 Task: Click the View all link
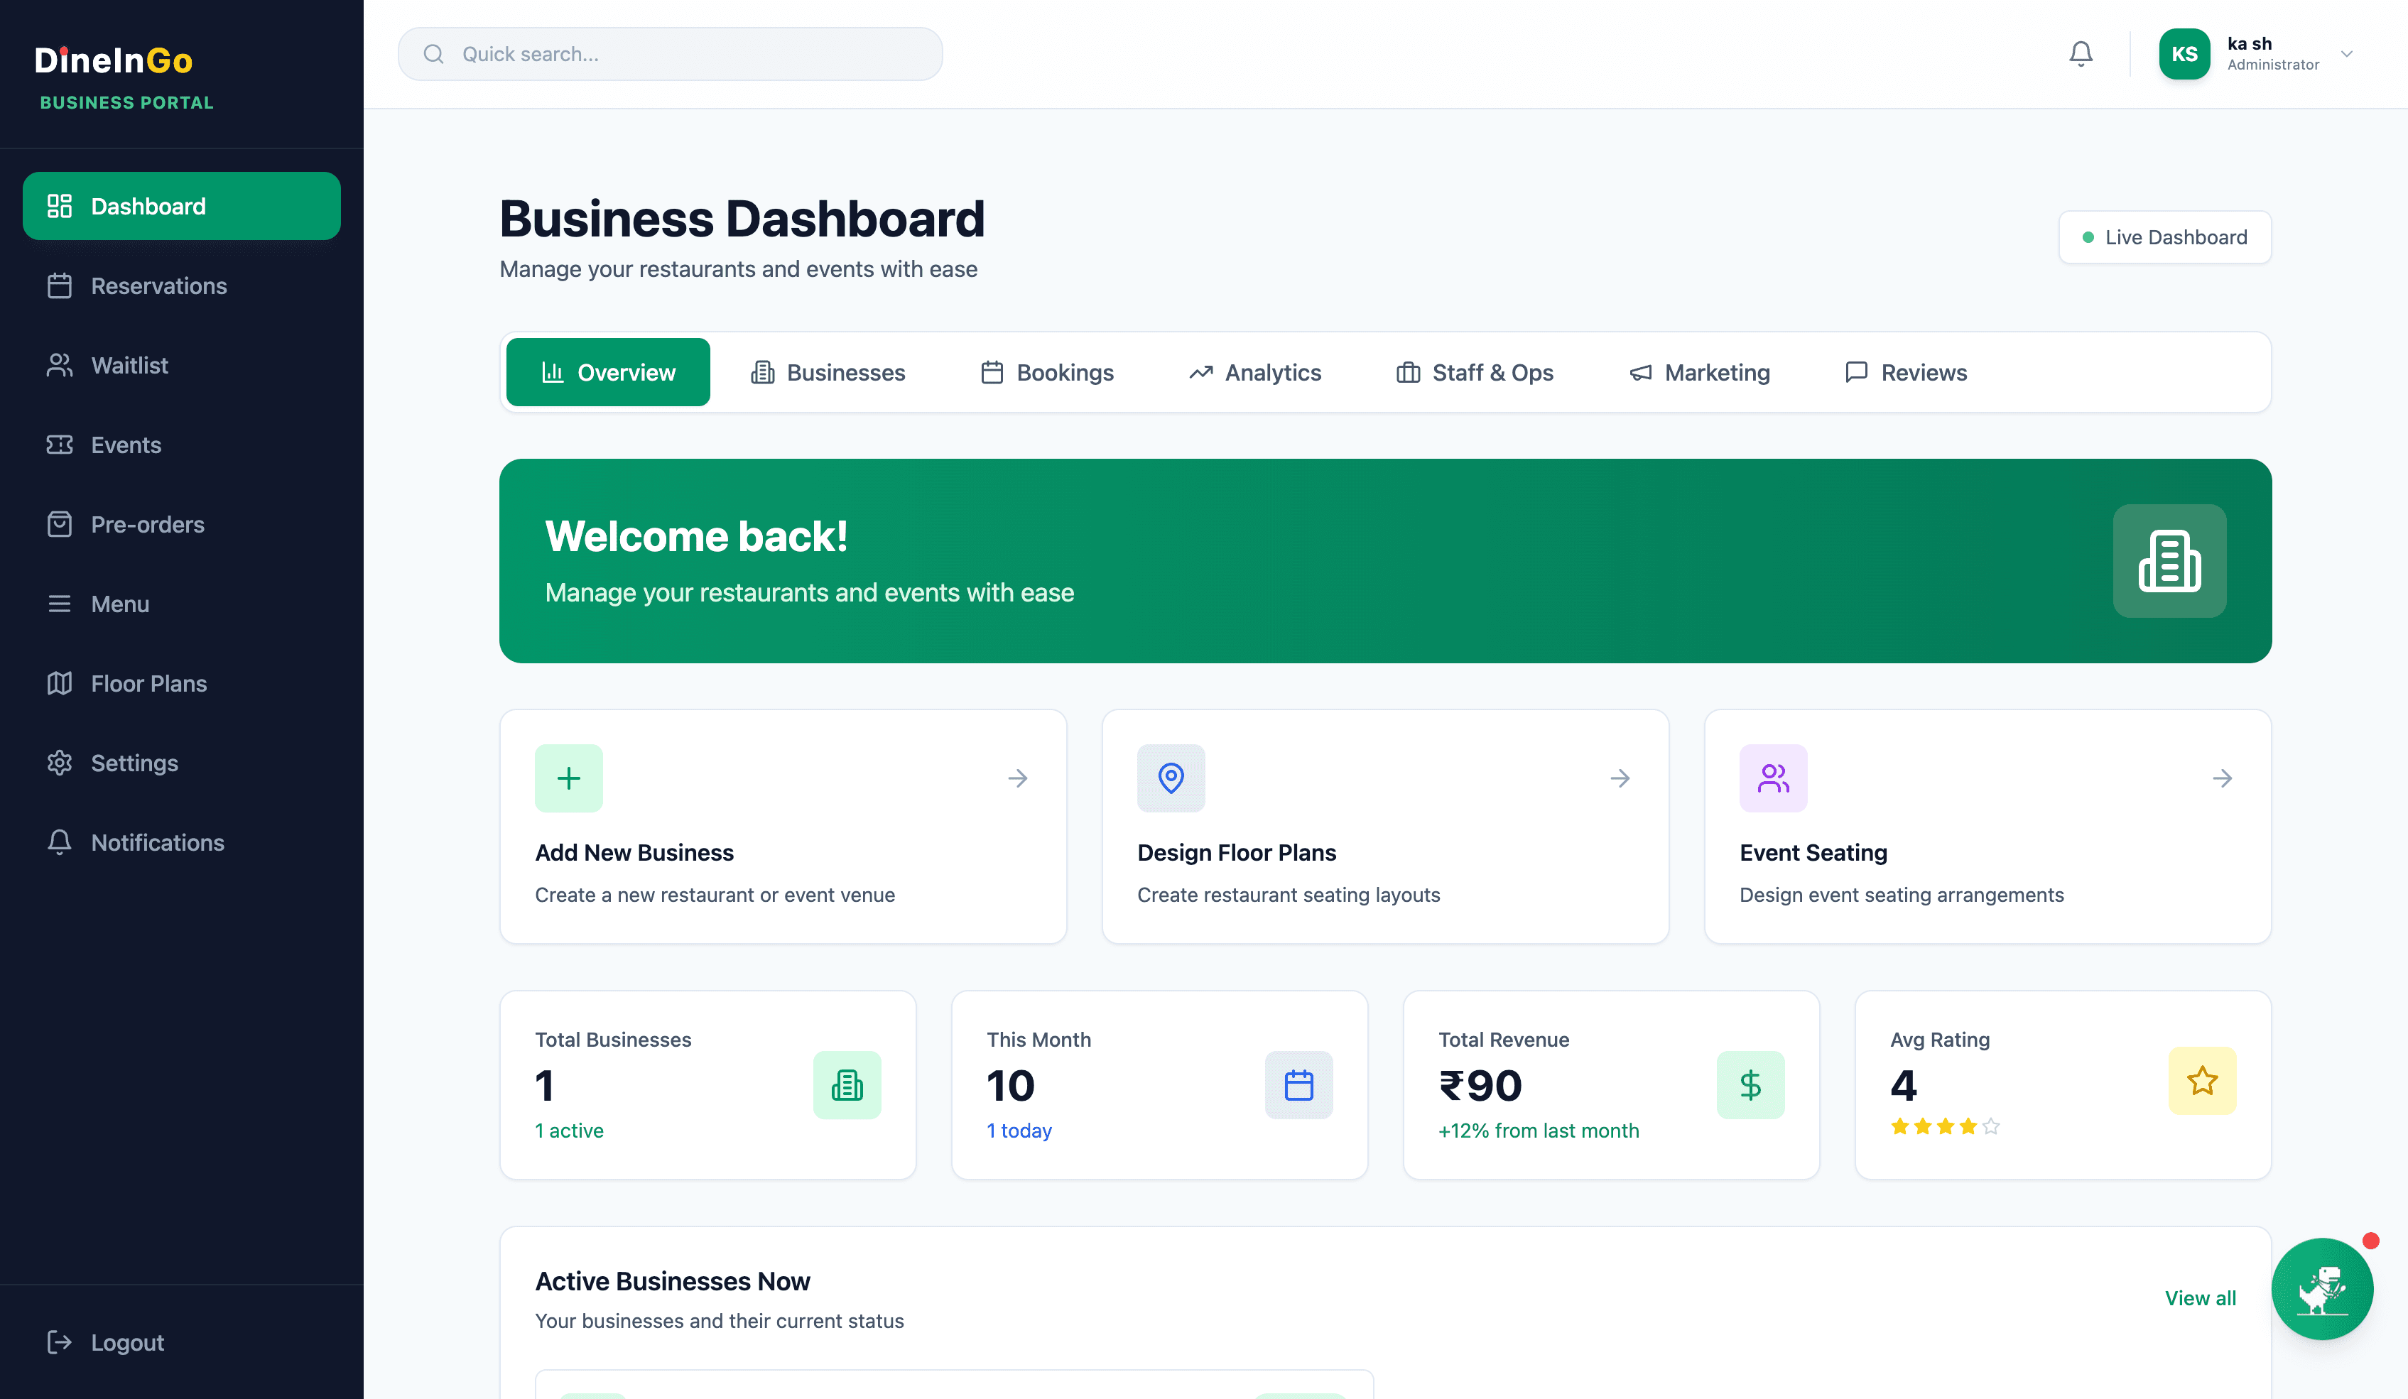pos(2200,1297)
